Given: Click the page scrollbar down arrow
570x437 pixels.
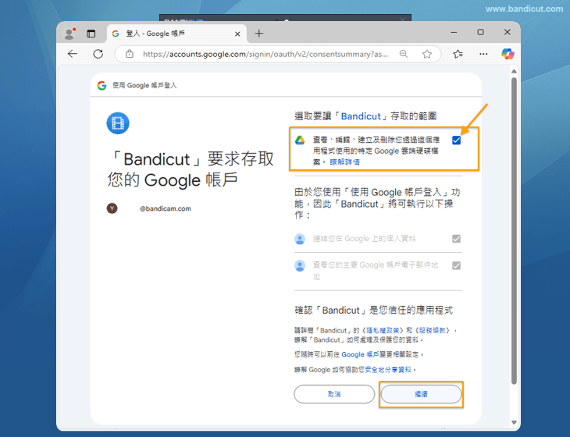Looking at the screenshot, I should point(514,422).
